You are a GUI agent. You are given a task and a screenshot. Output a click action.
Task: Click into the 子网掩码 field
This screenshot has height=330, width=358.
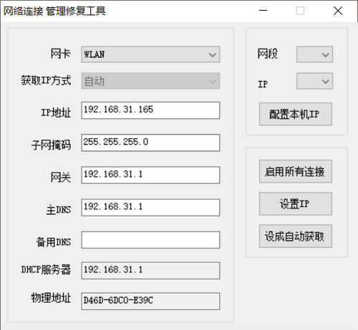tap(150, 142)
